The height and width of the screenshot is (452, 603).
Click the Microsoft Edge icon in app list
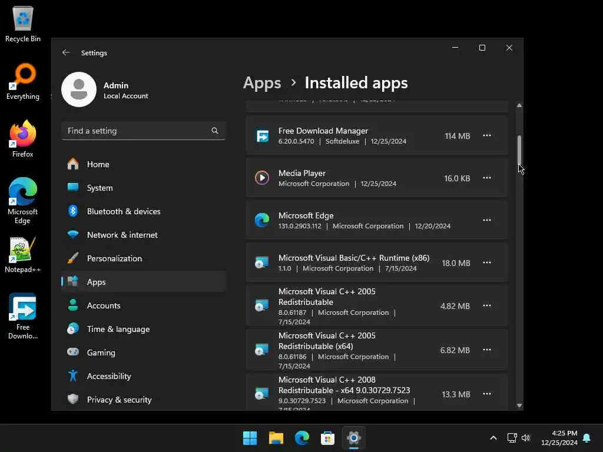[262, 220]
